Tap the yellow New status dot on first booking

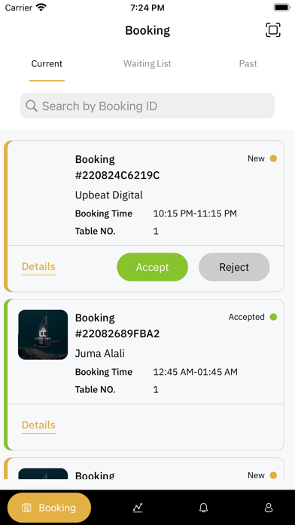[273, 158]
